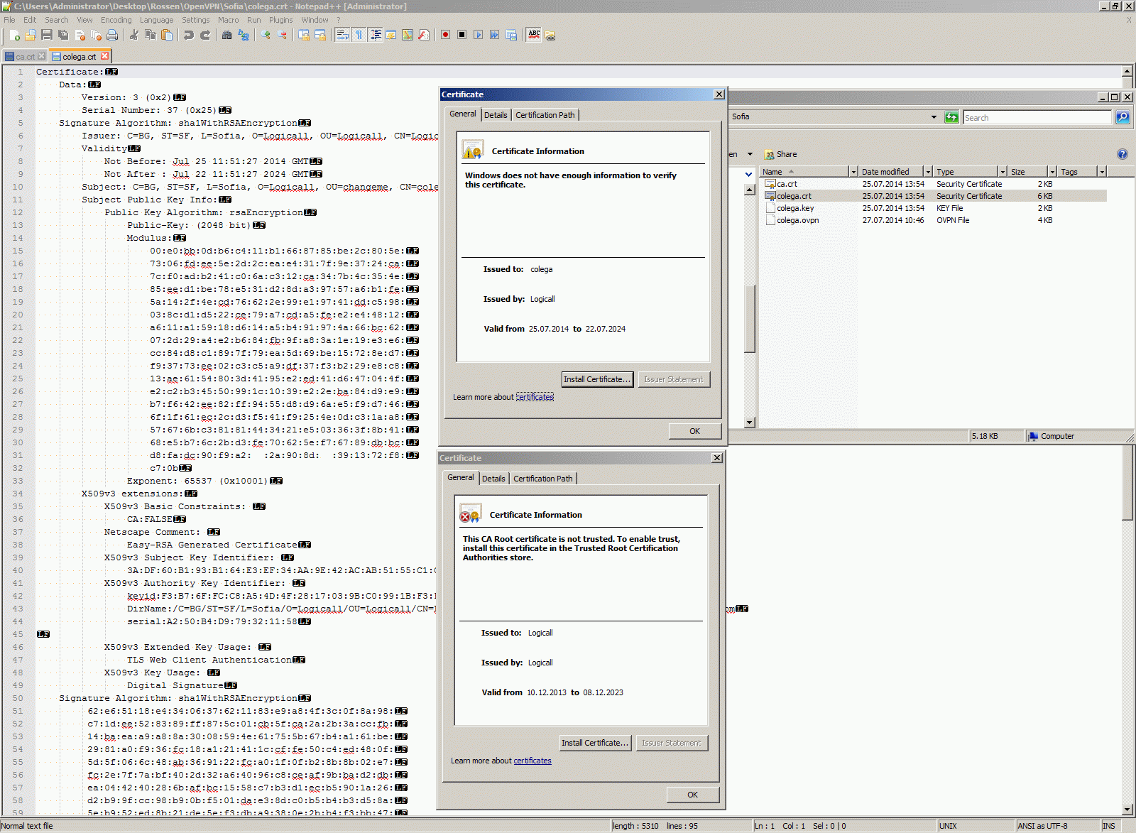Open Details tab in Logicall root certificate dialog
Screen dimensions: 1136x833
point(493,479)
